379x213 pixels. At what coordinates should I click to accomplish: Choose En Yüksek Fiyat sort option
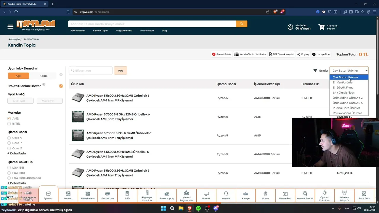(349, 93)
